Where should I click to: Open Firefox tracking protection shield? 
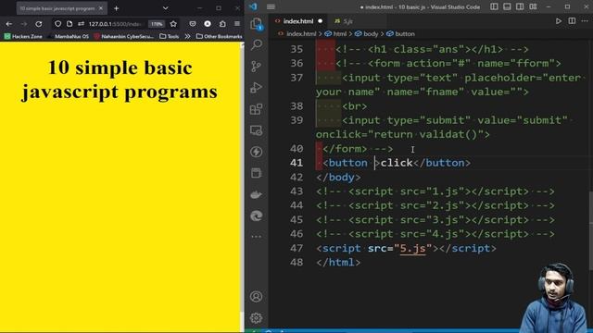point(57,24)
